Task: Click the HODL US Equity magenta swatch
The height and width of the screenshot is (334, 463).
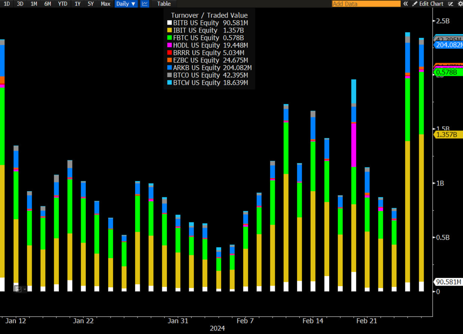Action: click(x=170, y=45)
